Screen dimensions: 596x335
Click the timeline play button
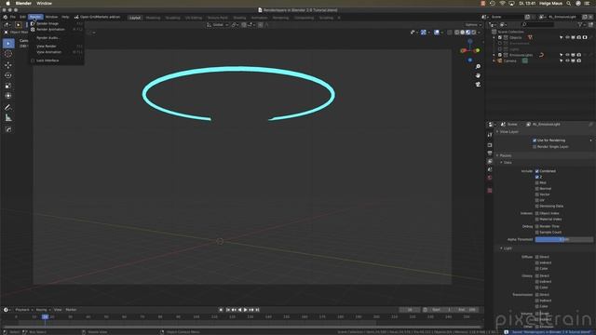(x=246, y=310)
